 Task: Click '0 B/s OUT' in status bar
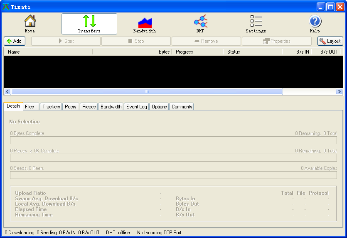click(x=89, y=233)
